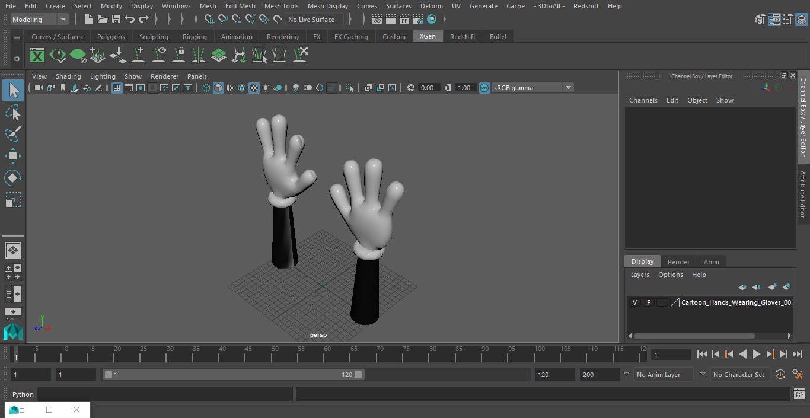
Task: Toggle use all lights bulb in viewport toolbar
Action: tap(266, 88)
